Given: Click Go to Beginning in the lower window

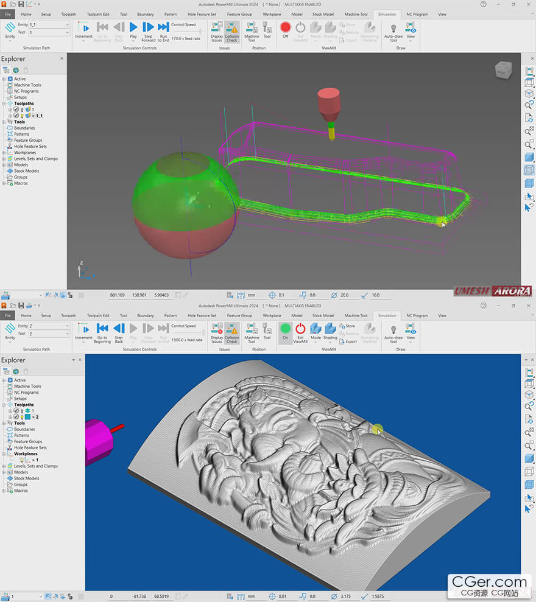Looking at the screenshot, I should pyautogui.click(x=102, y=333).
